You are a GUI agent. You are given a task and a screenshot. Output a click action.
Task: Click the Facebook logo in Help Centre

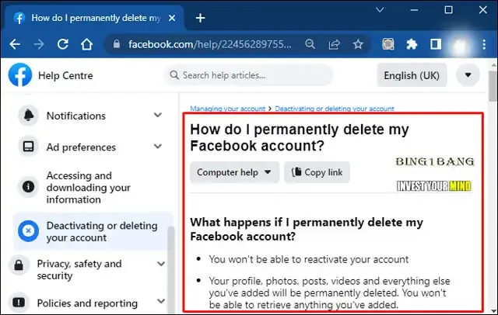click(20, 75)
